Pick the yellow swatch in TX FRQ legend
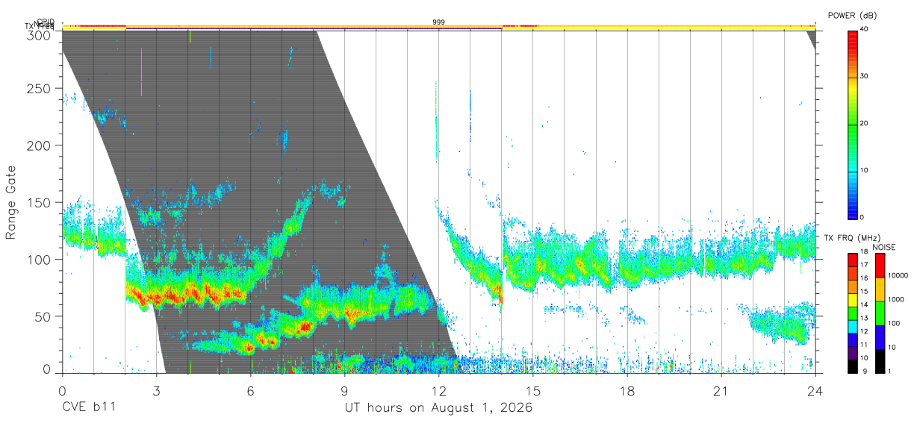The image size is (917, 423). [x=852, y=300]
